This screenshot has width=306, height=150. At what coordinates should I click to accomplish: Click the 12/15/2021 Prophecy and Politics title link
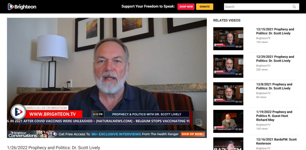click(275, 31)
